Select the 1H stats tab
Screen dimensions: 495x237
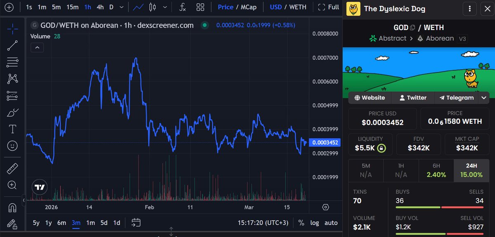[x=401, y=171]
